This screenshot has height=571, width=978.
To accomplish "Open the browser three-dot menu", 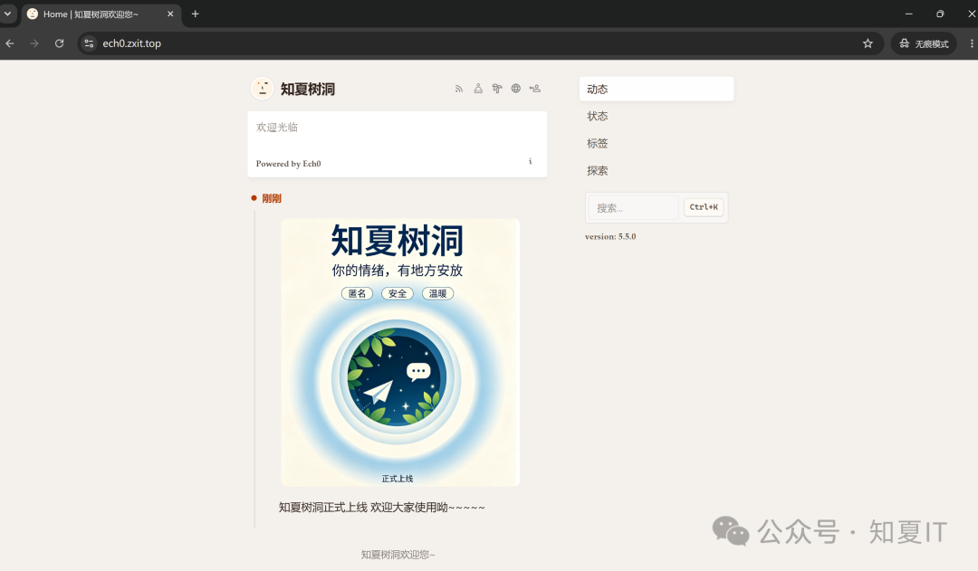I will (x=971, y=43).
